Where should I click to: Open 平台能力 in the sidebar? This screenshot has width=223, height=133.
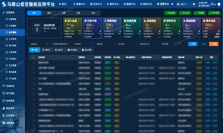tap(12, 59)
